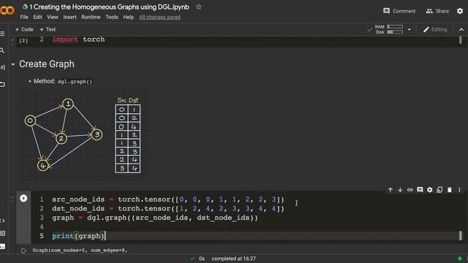
Task: Open the Comment panel
Action: tap(399, 11)
